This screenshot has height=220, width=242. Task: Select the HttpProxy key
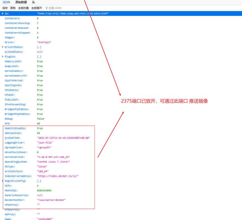[x=12, y=205]
